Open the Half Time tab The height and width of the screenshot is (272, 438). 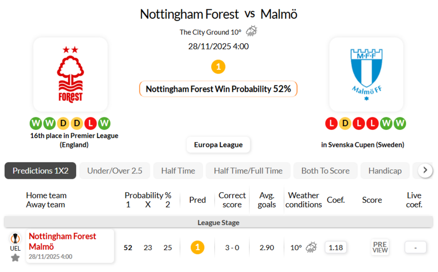(x=178, y=170)
